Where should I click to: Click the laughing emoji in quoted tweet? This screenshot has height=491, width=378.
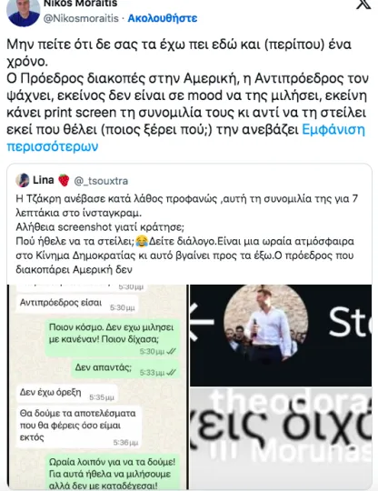click(142, 242)
